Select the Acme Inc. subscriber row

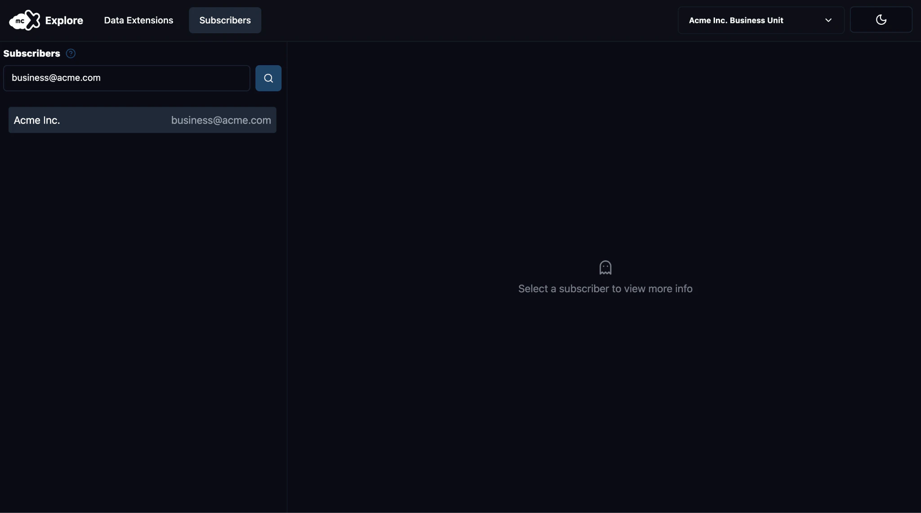coord(142,120)
